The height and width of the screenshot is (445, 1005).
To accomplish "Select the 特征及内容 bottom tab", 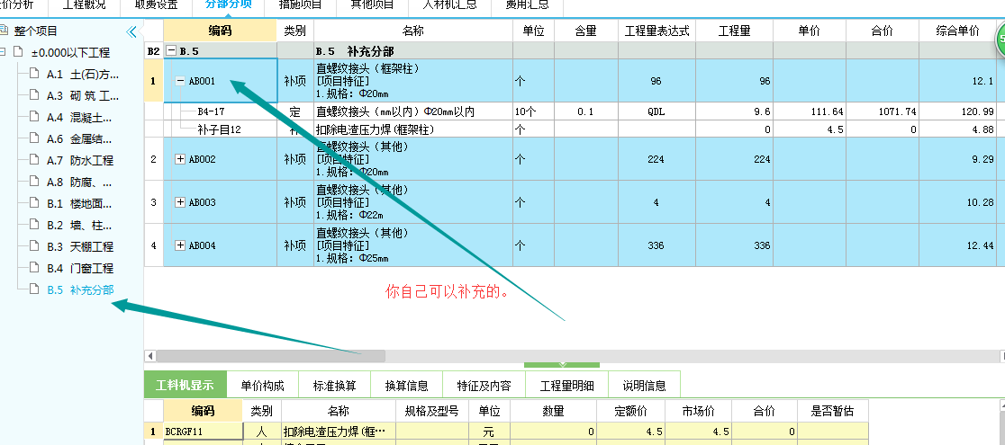I will 484,386.
